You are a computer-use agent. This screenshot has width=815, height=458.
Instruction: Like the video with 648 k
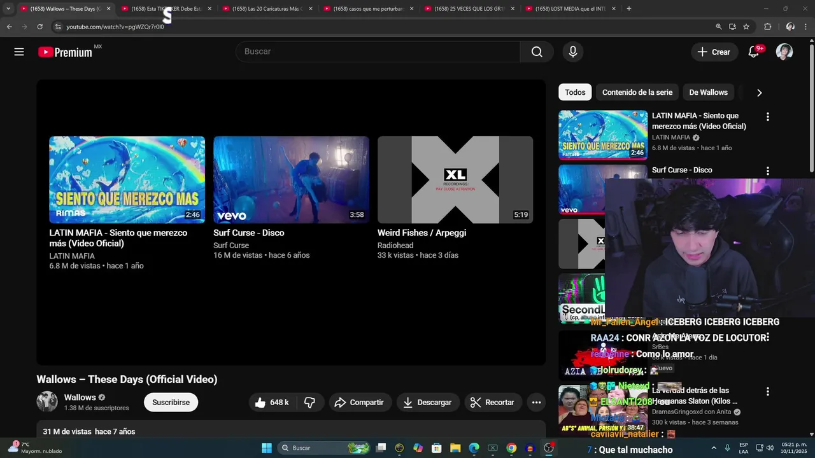(x=272, y=402)
